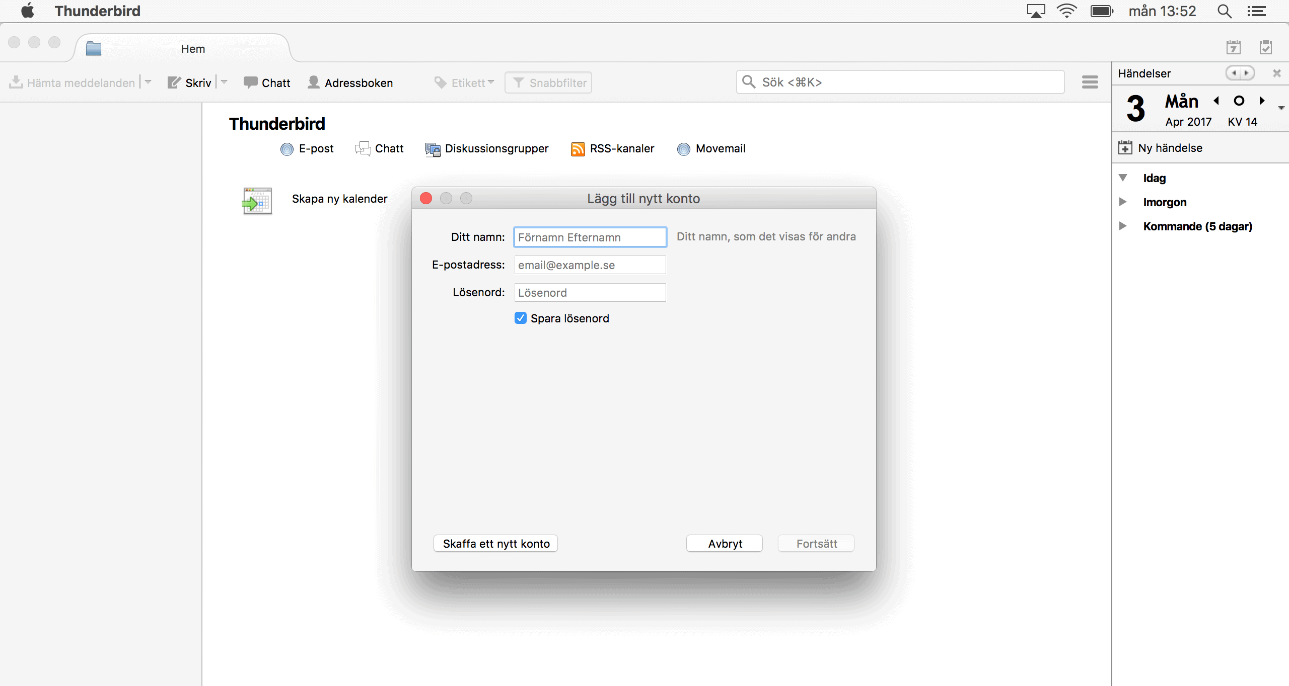
Task: Open Adressboken from the toolbar
Action: 350,82
